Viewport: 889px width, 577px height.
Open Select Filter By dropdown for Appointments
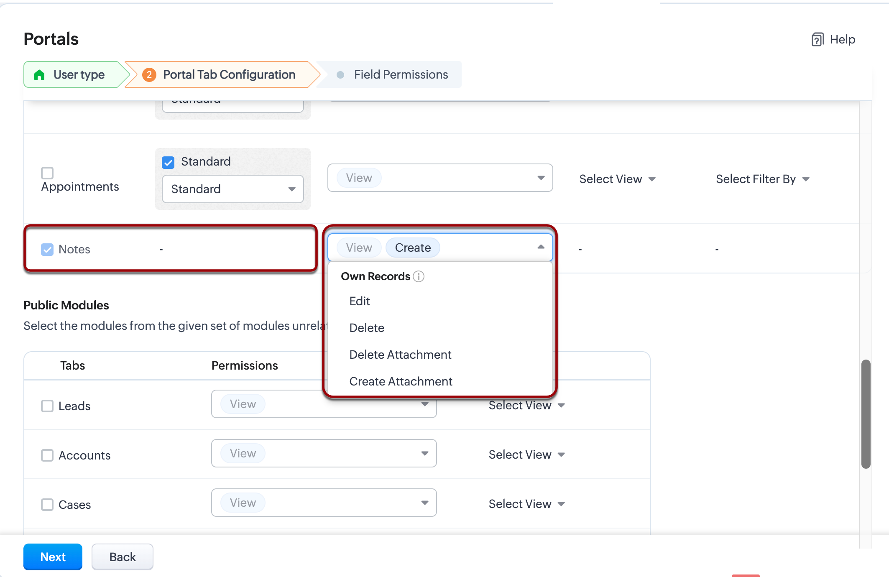click(763, 179)
